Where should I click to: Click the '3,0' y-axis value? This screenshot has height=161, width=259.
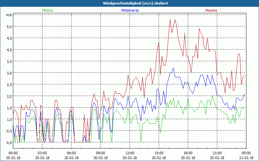point(9,73)
